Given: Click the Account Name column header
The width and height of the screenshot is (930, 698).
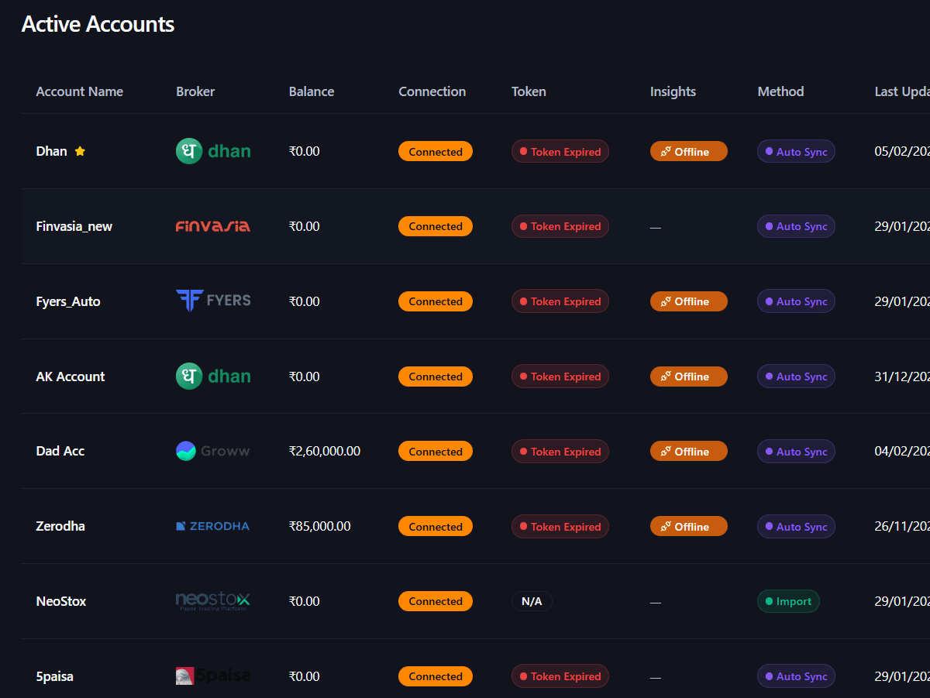Looking at the screenshot, I should click(79, 91).
